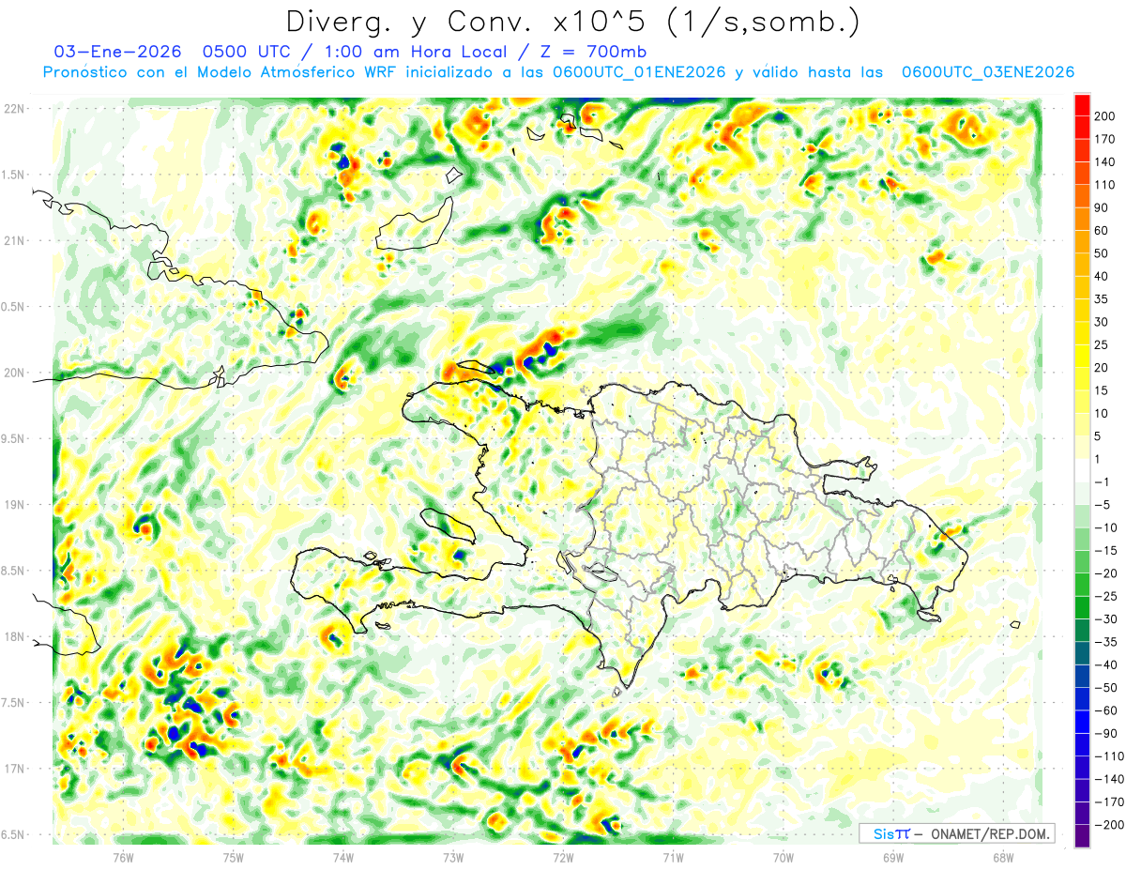Select the '70W' longitude label
Image resolution: width=1126 pixels, height=870 pixels.
tap(784, 858)
